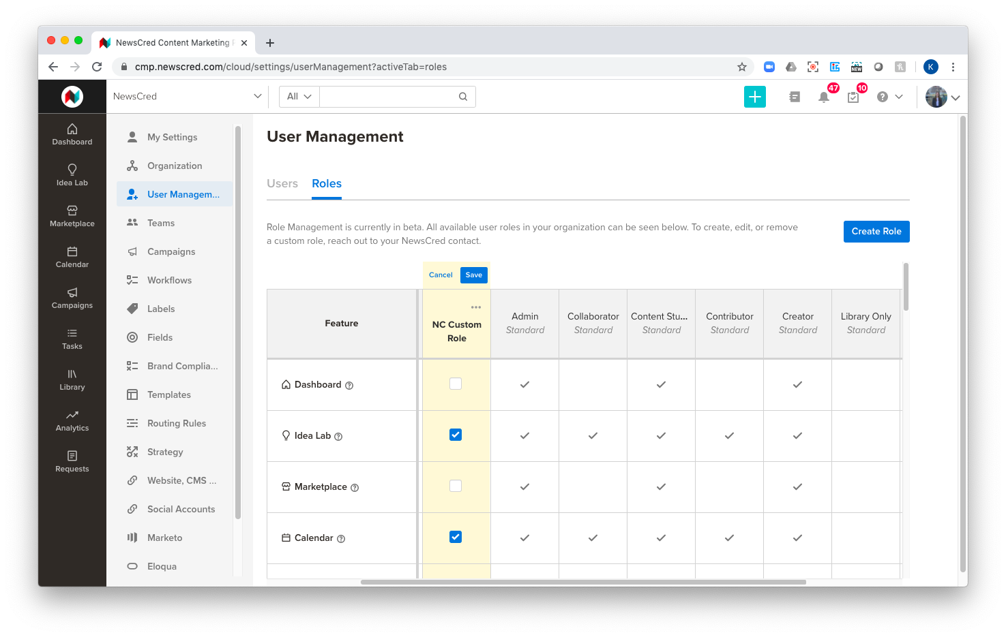Open My Settings in settings menu

tap(175, 137)
